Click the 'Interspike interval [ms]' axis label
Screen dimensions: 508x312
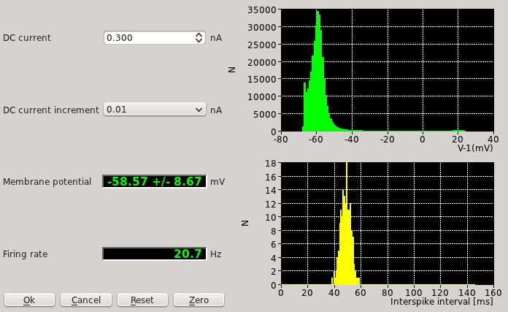pyautogui.click(x=442, y=302)
